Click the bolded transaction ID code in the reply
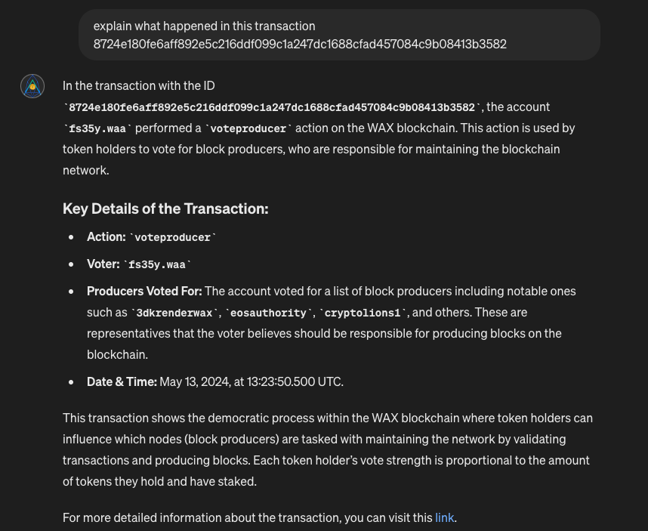Viewport: 648px width, 531px height. tap(272, 107)
